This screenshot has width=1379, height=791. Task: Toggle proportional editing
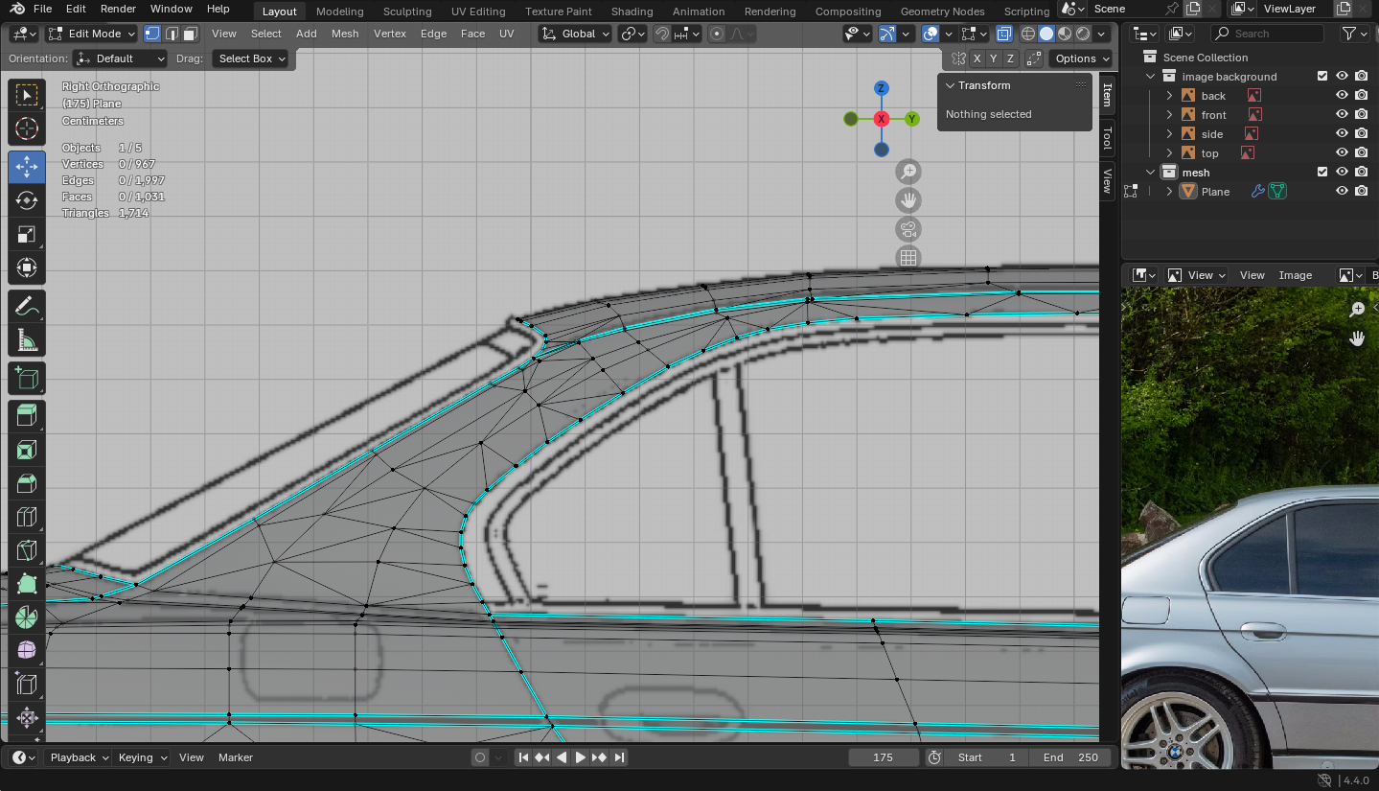pos(717,34)
